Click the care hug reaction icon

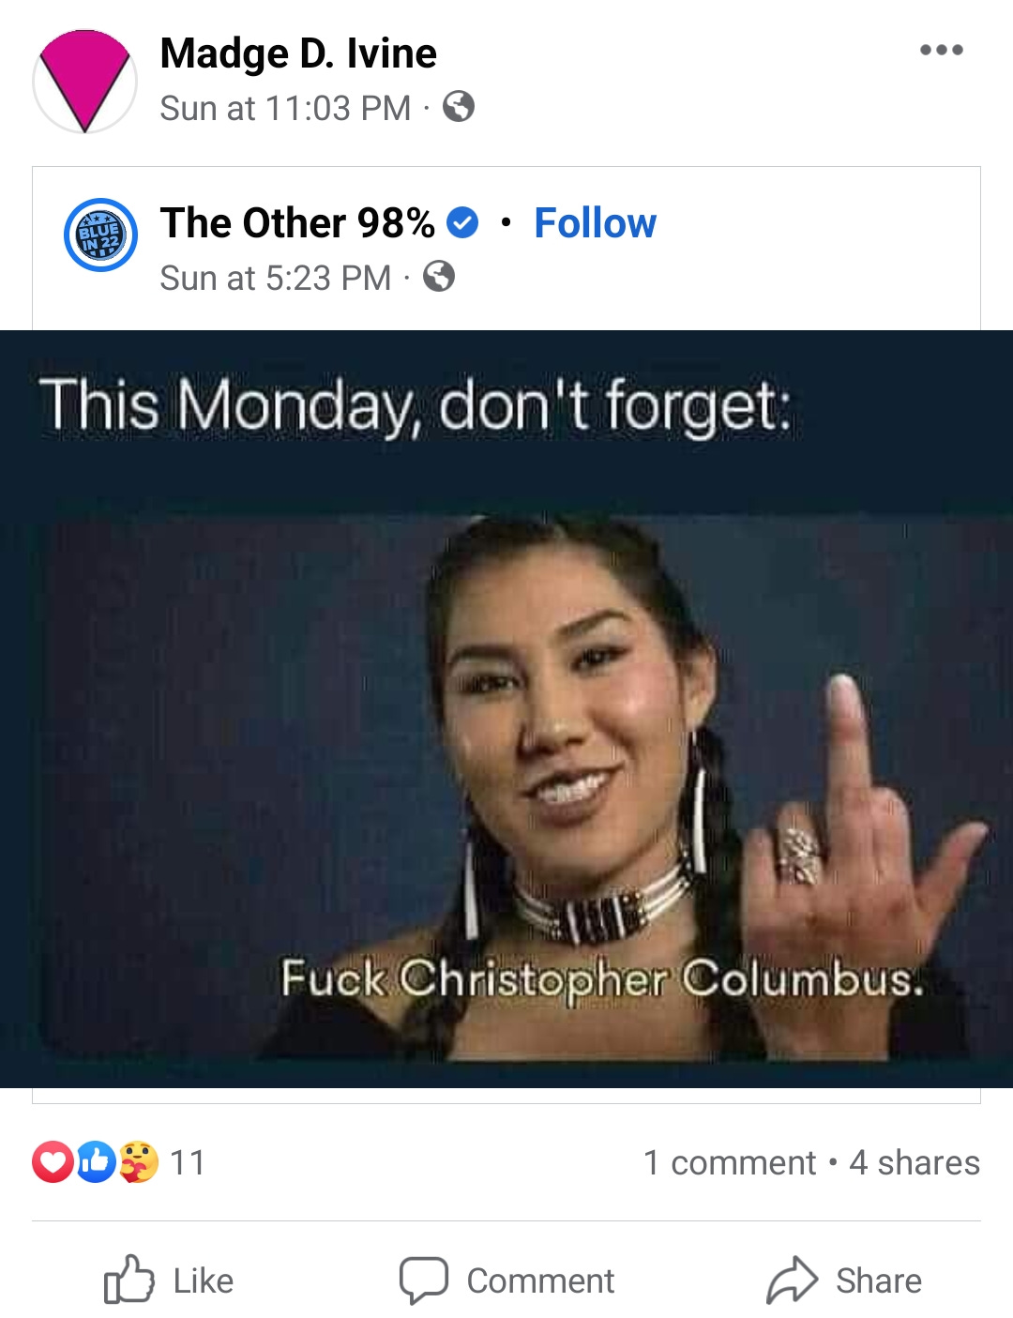point(139,1162)
